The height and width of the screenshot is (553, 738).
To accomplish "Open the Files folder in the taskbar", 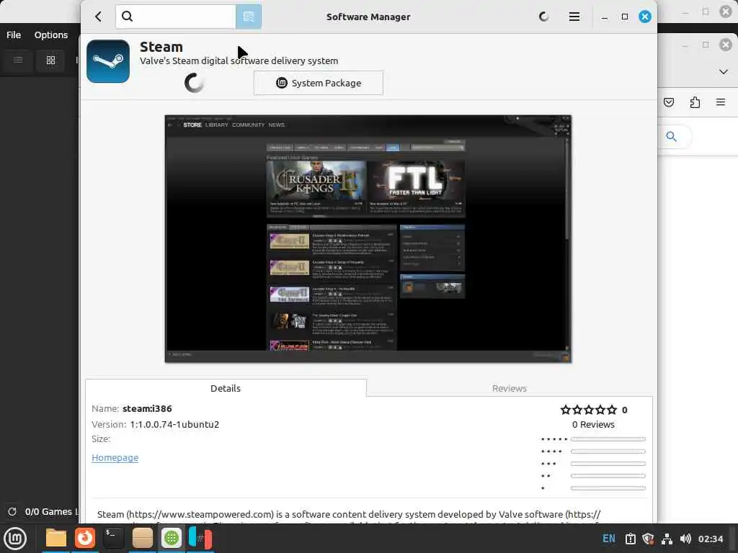I will (x=55, y=538).
